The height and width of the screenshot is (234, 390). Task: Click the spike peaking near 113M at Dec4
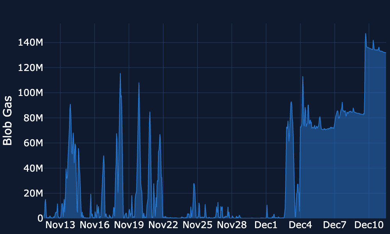303,77
